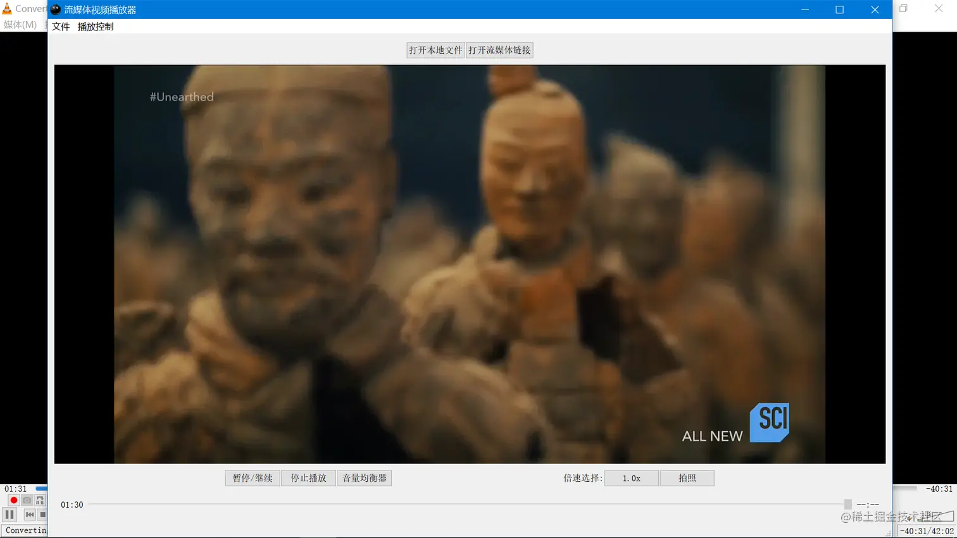Click the VLC Converting status bar text
Screen dimensions: 957x538
25,530
